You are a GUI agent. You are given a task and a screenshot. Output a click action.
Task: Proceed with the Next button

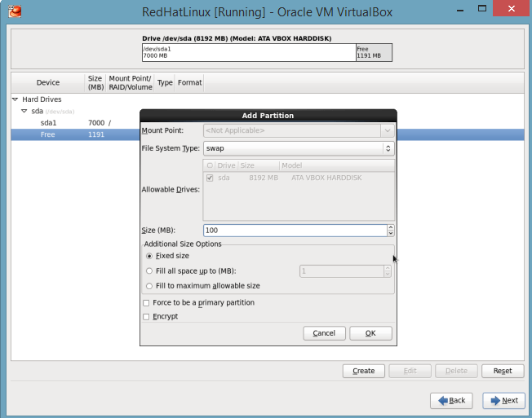[503, 401]
